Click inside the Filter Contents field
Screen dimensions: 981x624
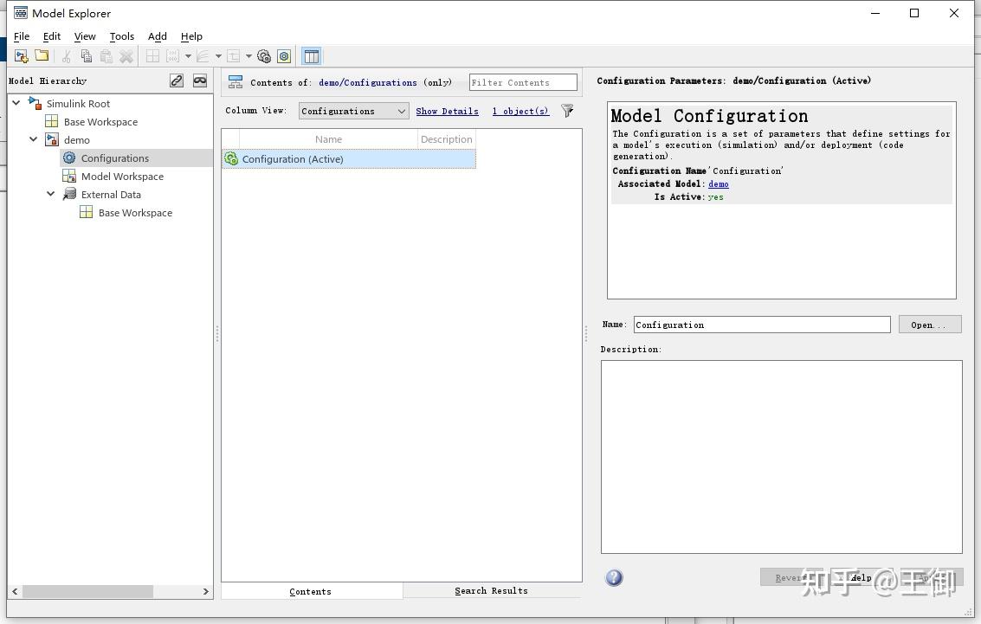tap(522, 81)
